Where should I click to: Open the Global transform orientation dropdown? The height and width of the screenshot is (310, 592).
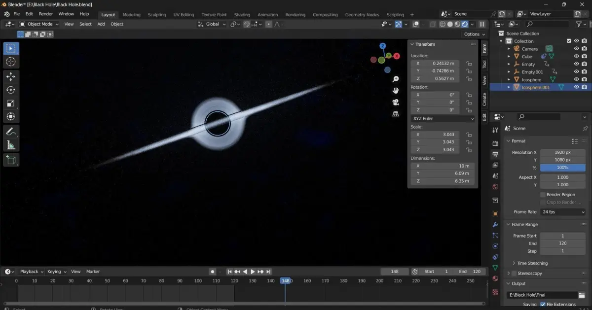tap(212, 24)
